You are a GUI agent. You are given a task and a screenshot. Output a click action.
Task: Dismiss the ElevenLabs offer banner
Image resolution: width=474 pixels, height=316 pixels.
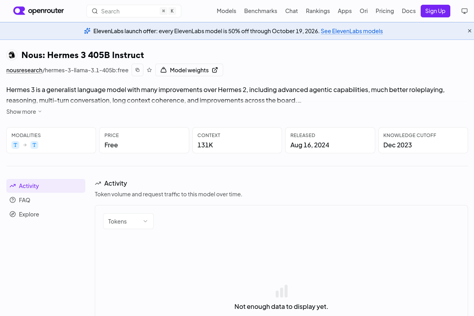[470, 31]
